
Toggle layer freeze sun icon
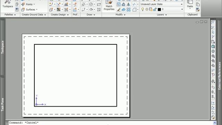(x=147, y=9)
